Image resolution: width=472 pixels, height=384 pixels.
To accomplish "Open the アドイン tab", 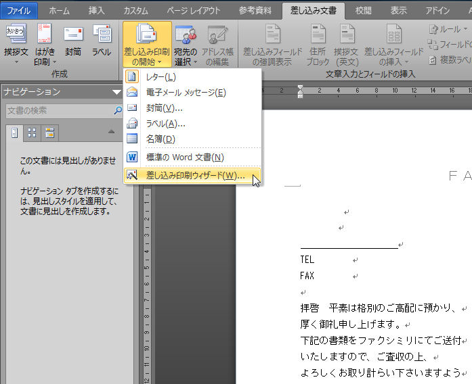I will coord(437,11).
